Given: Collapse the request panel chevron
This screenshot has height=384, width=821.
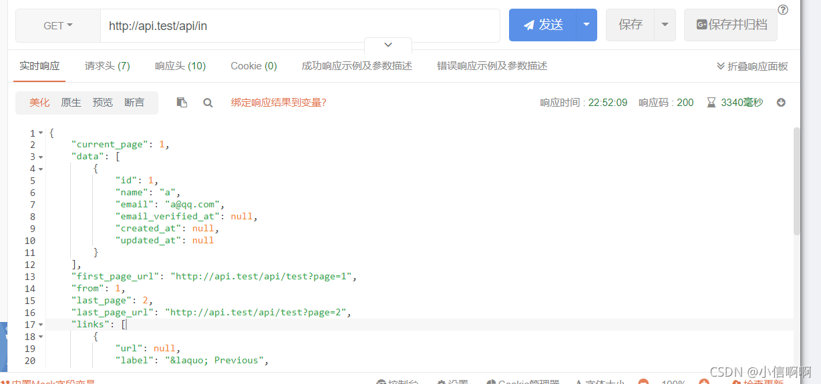Looking at the screenshot, I should tap(388, 45).
